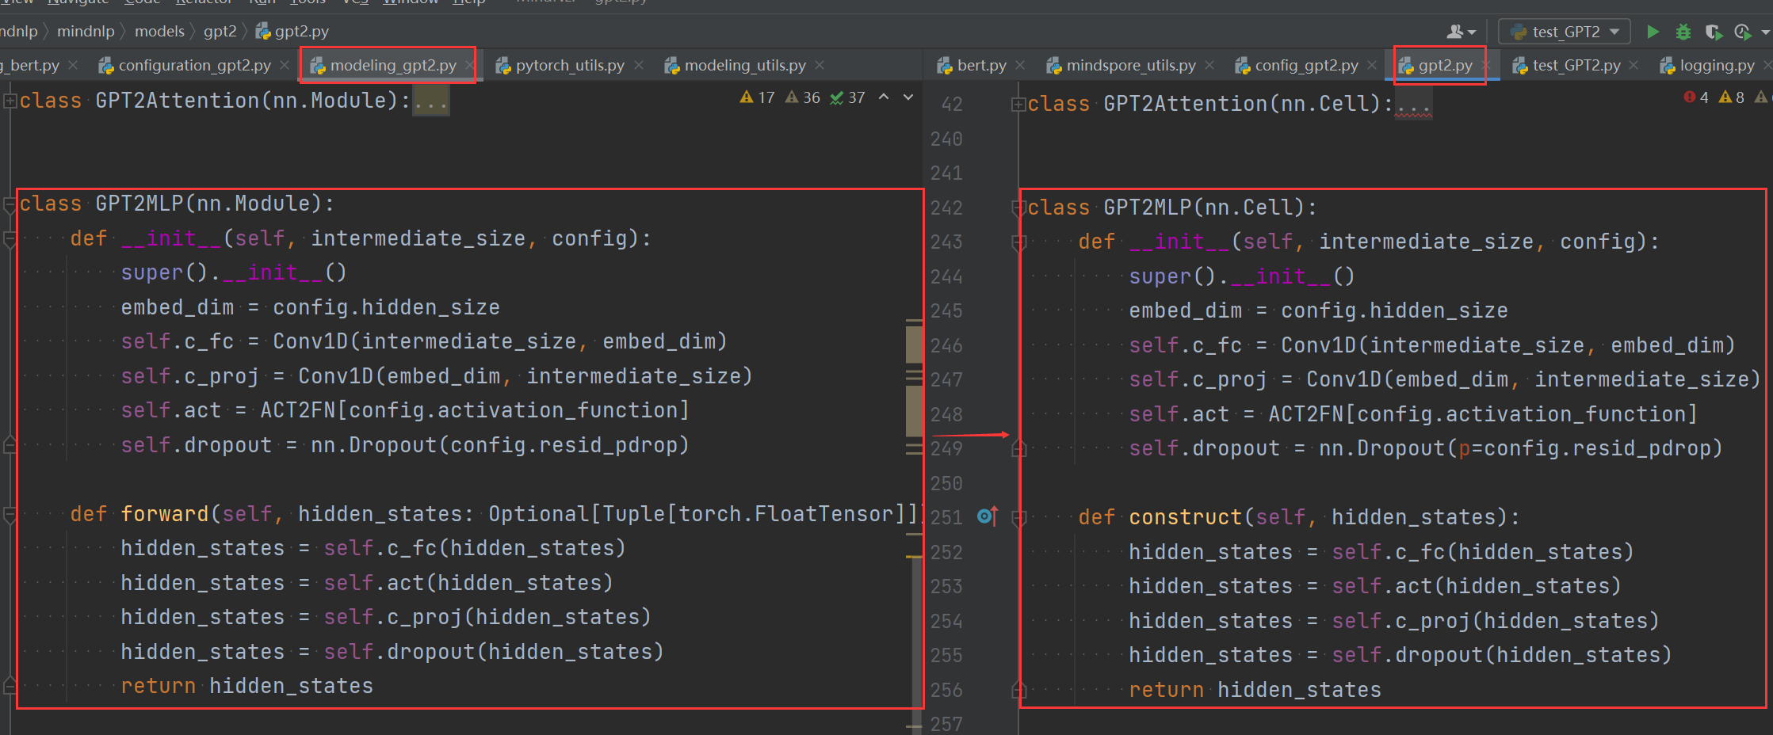Viewport: 1773px width, 735px height.
Task: Launch the profiler run icon
Action: tap(1742, 32)
